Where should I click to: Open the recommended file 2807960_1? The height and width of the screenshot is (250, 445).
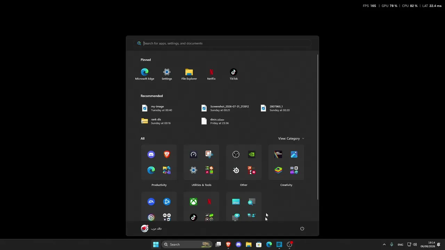tap(275, 108)
